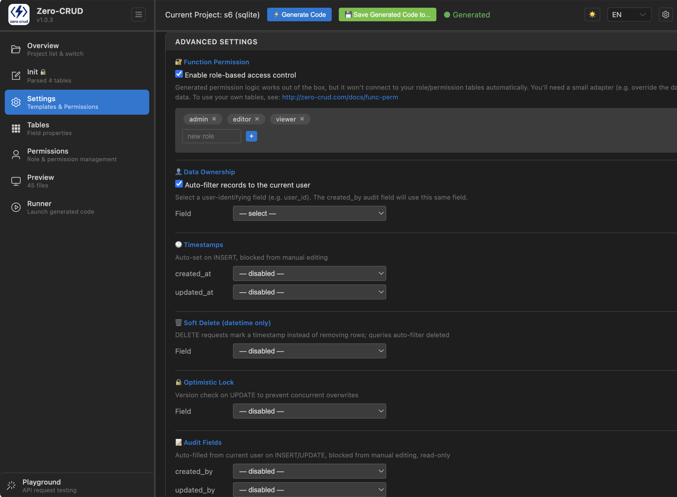Open the Tables field properties page
This screenshot has height=497, width=677.
(77, 129)
